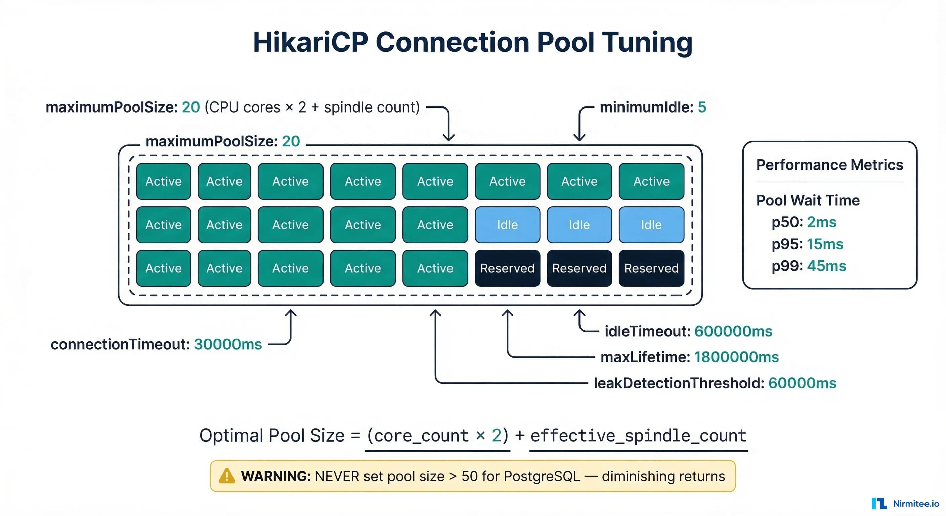Select the "p50: 2ms" metric

[804, 222]
